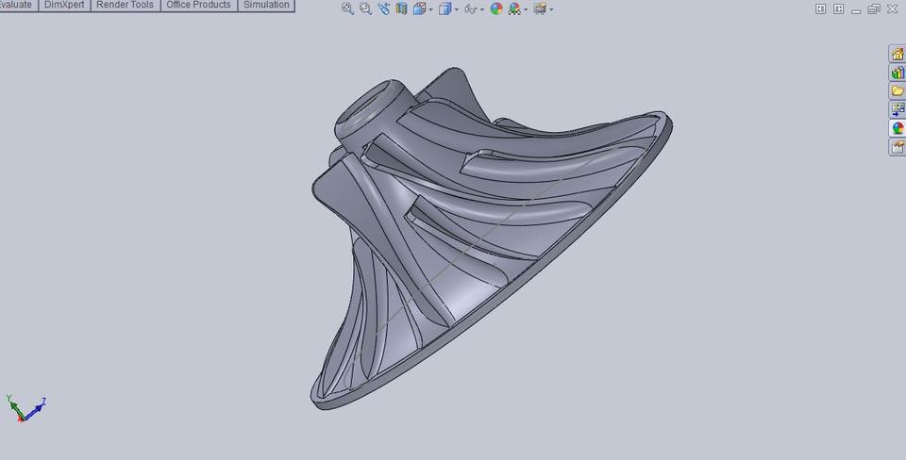Minimize the document window
Screen dimensions: 906x460
point(856,10)
